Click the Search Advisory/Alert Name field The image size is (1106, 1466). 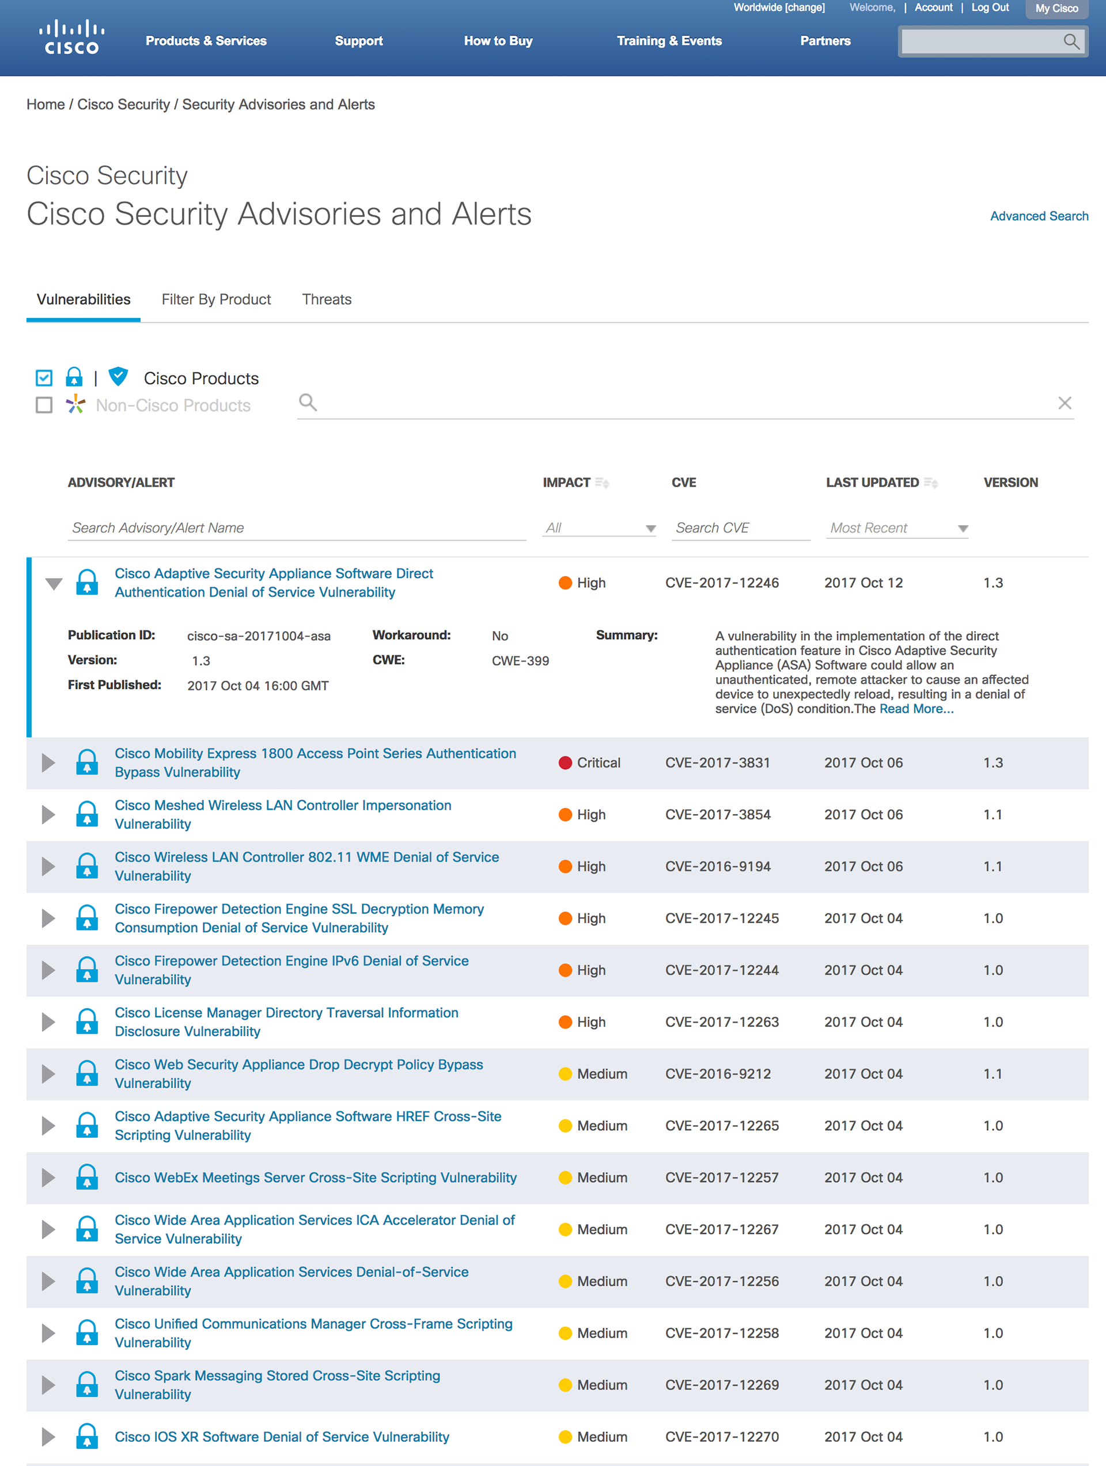pos(297,528)
